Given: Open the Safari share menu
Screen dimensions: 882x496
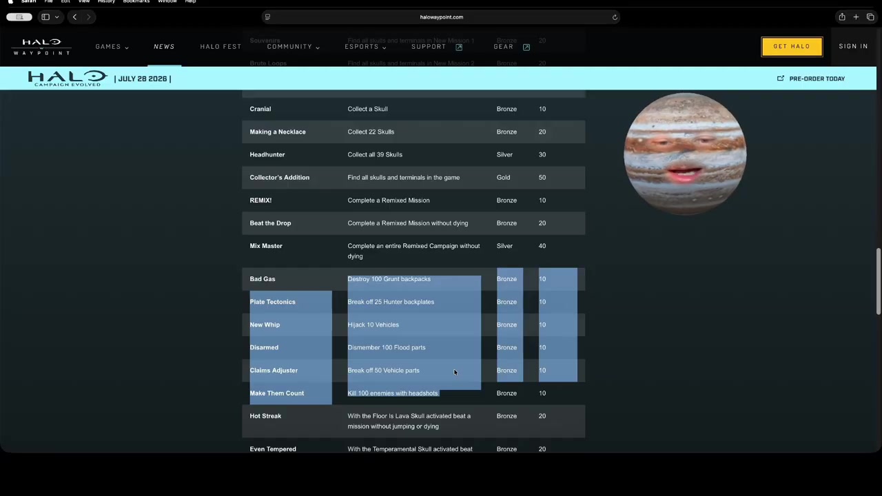Looking at the screenshot, I should (842, 17).
